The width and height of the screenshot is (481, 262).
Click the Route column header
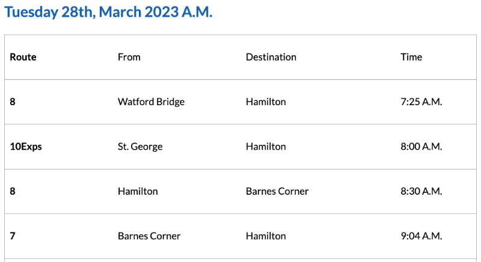coord(23,57)
